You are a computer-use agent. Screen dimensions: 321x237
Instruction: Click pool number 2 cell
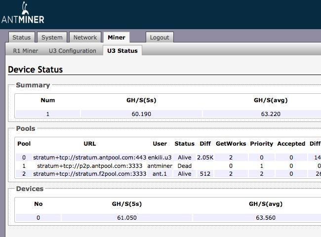pos(24,174)
